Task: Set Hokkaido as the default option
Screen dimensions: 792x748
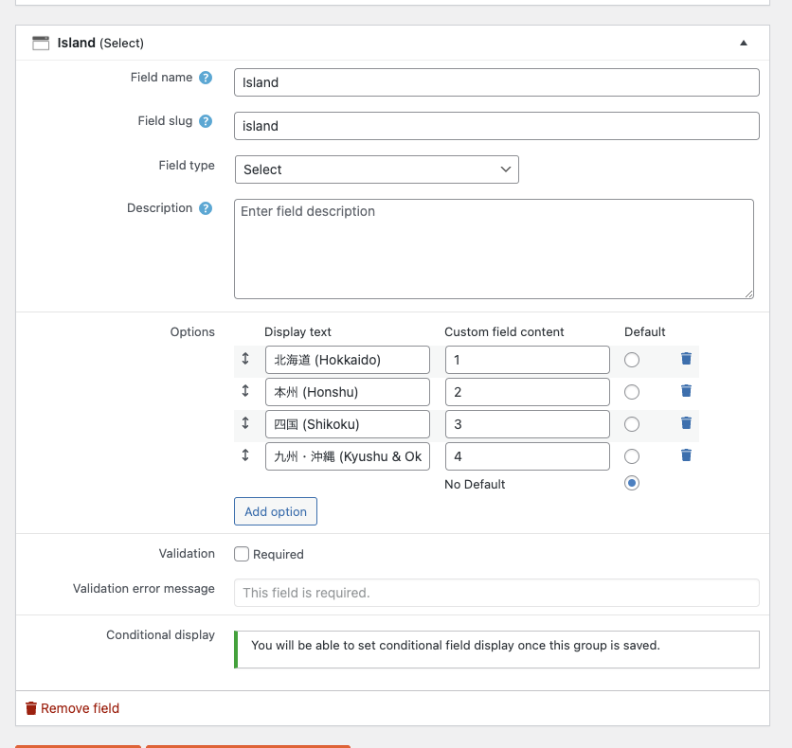Action: [631, 360]
